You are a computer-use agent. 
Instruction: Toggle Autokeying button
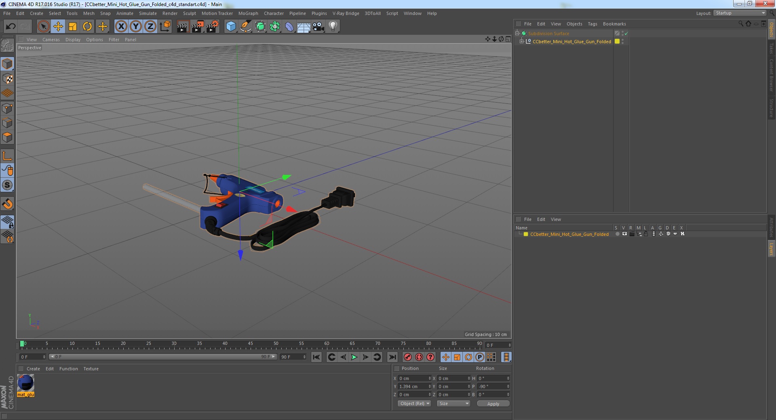pyautogui.click(x=419, y=357)
